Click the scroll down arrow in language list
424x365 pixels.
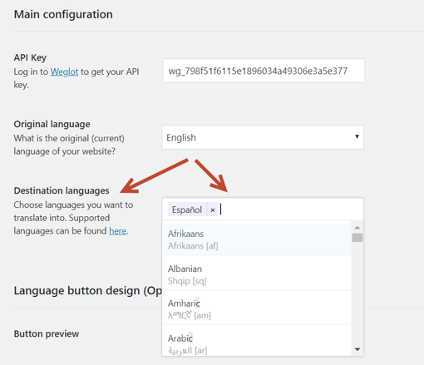[357, 349]
